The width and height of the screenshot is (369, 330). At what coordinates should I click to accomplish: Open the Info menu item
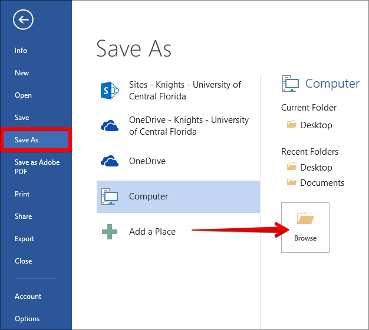coord(21,51)
